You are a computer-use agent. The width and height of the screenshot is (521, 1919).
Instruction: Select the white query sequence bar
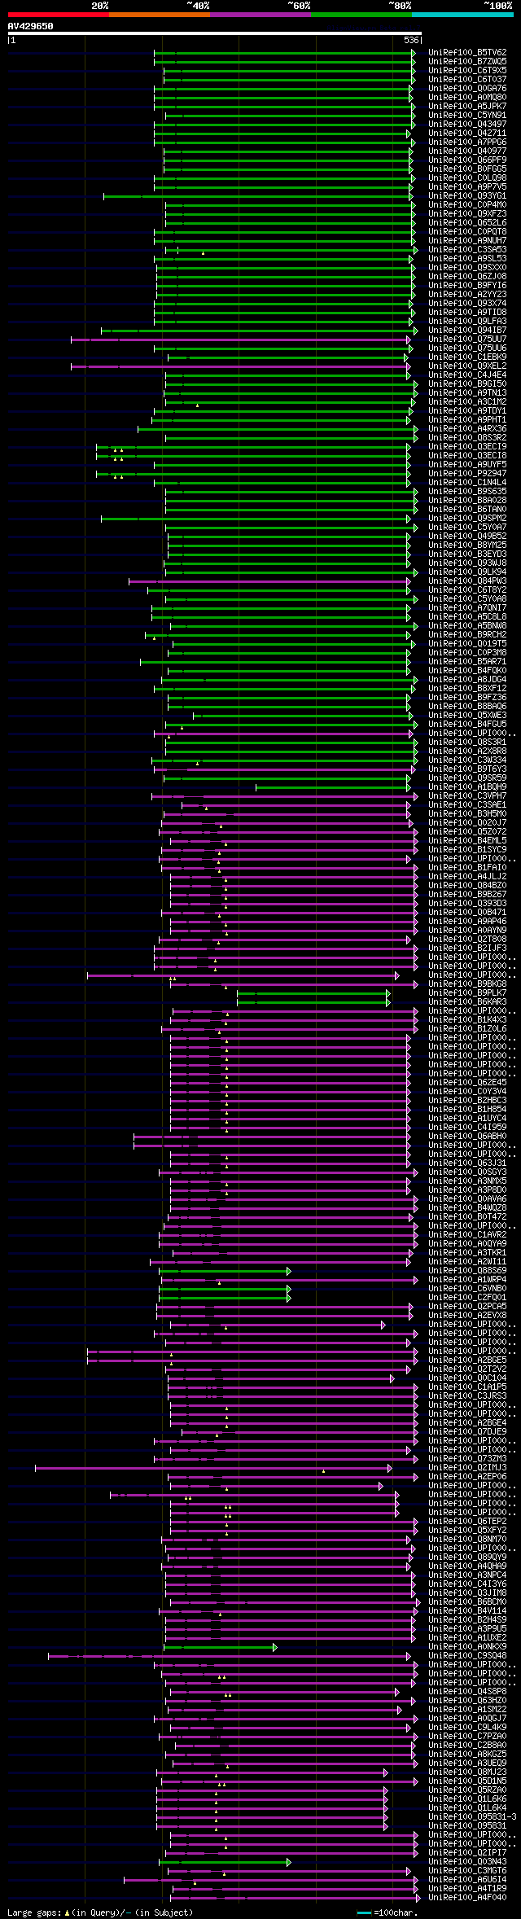[x=214, y=33]
